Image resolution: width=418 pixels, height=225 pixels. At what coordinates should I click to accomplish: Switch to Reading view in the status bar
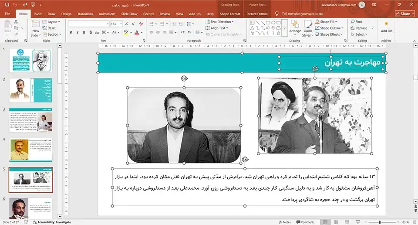(x=347, y=222)
